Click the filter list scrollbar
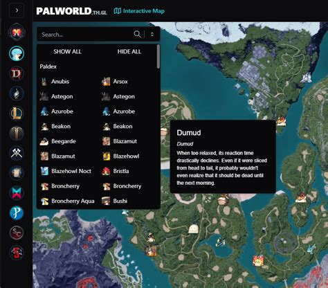This screenshot has height=288, width=328. 158,57
